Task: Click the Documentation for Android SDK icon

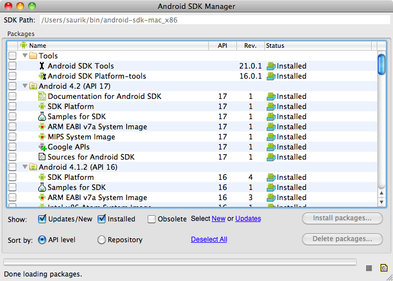Action: (x=42, y=96)
